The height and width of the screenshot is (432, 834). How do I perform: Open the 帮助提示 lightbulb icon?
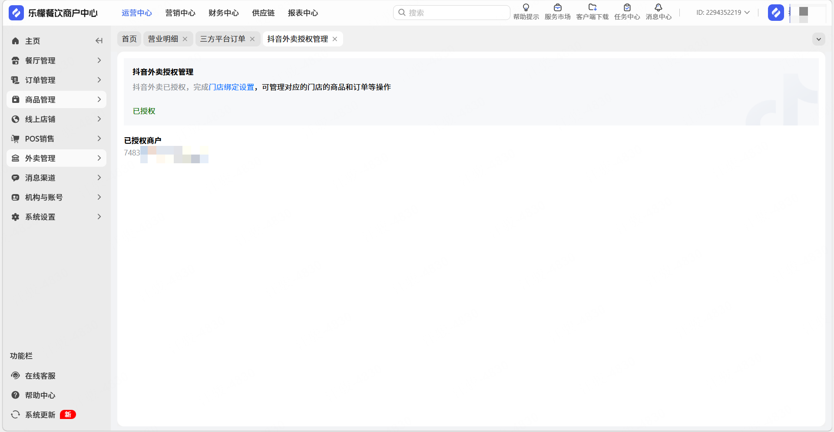[x=526, y=7]
